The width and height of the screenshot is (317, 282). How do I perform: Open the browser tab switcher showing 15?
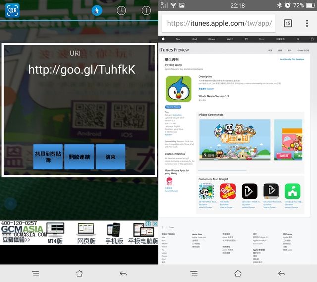click(288, 23)
